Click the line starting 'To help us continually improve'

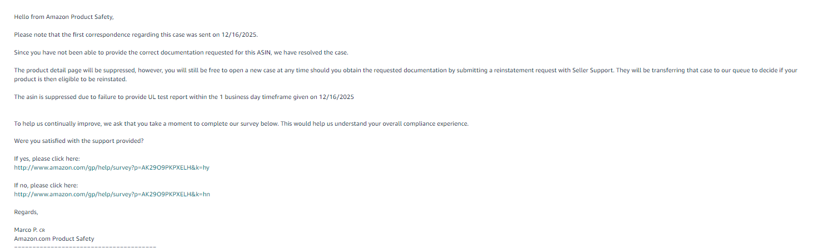(x=241, y=123)
